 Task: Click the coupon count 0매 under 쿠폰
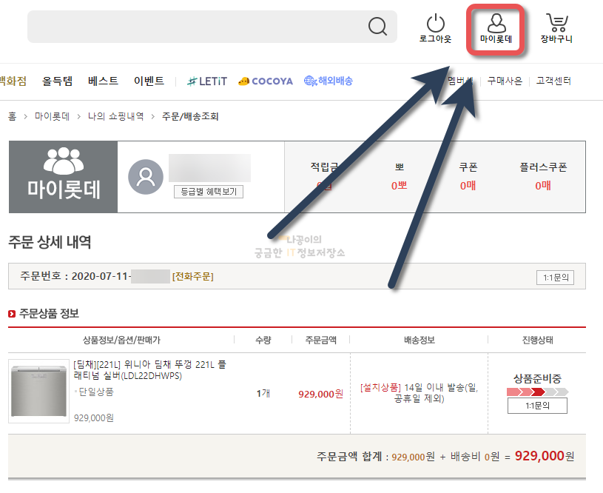pyautogui.click(x=468, y=186)
